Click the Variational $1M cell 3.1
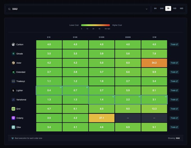The width and height of the screenshot is (191, 148). 154,100
